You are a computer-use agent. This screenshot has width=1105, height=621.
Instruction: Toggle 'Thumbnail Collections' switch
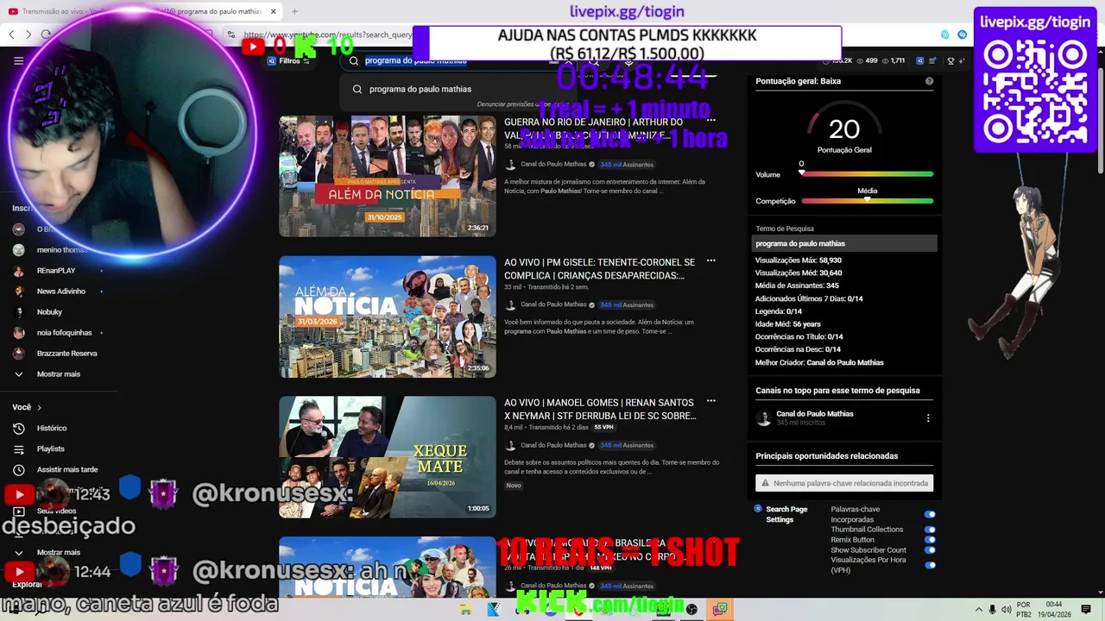(x=930, y=530)
